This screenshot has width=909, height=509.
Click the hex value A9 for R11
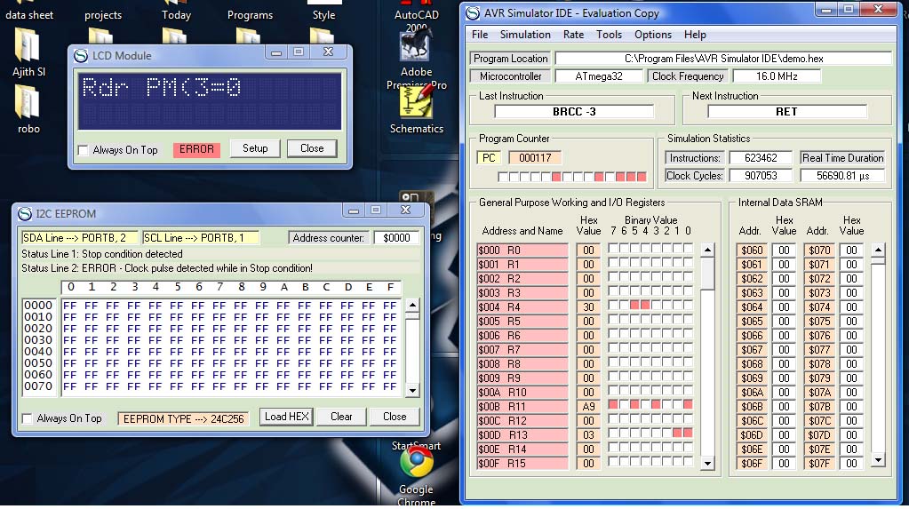tap(588, 406)
